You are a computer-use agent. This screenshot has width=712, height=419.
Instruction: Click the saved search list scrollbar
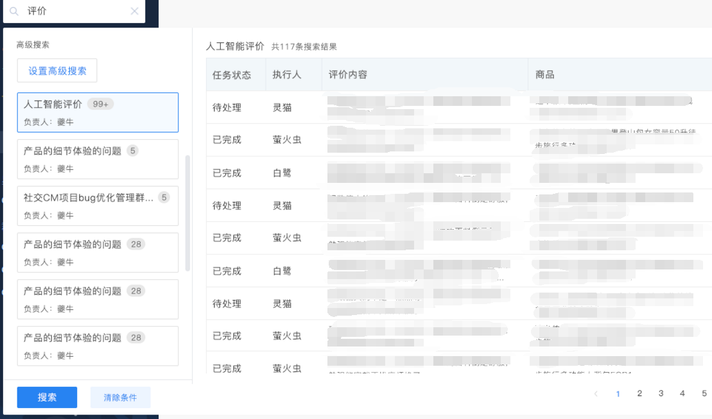click(187, 212)
